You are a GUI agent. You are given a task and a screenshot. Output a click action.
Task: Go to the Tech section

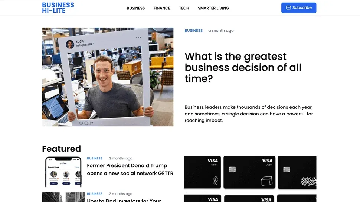coord(184,8)
